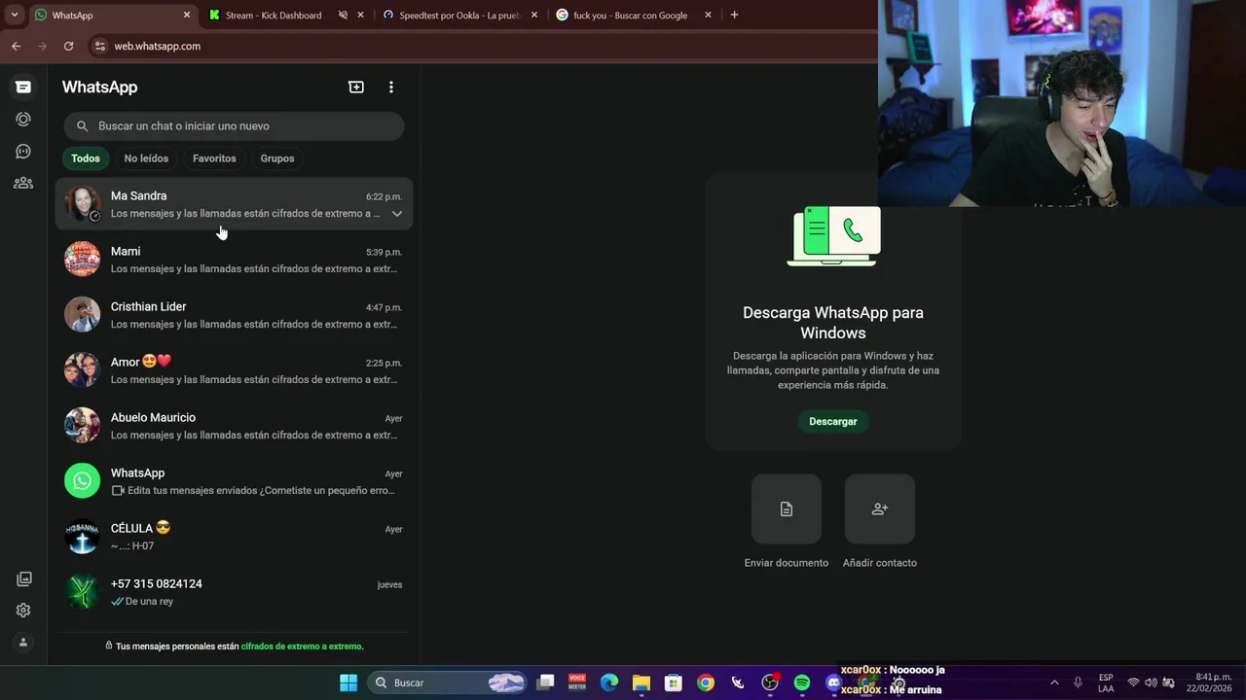Open the Cristhian Lider chat
This screenshot has width=1246, height=700.
click(x=234, y=315)
